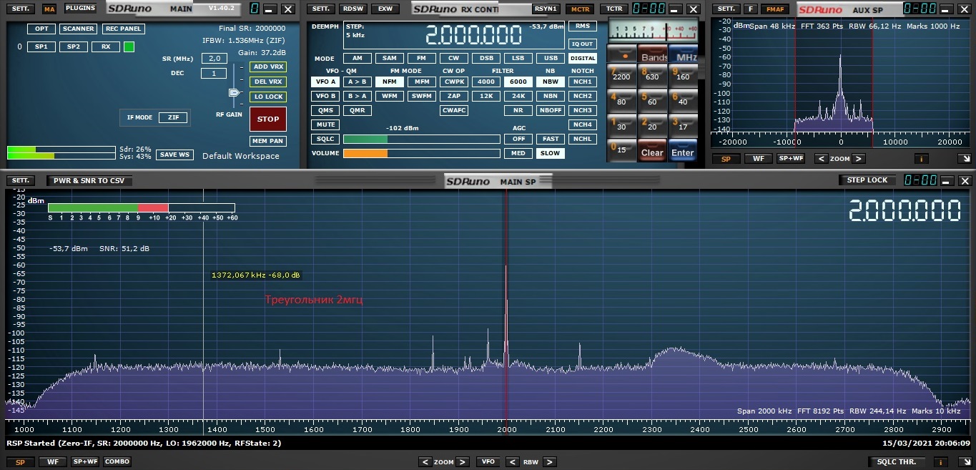Switch to AM mode
Viewport: 976px width, 470px height.
tap(357, 59)
